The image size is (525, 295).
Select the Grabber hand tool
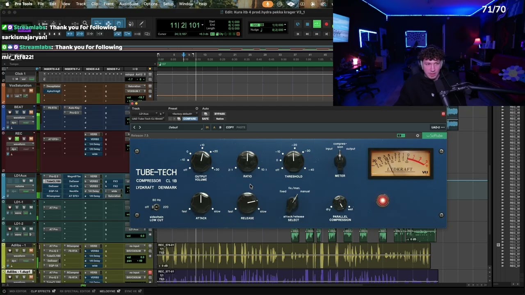[119, 24]
